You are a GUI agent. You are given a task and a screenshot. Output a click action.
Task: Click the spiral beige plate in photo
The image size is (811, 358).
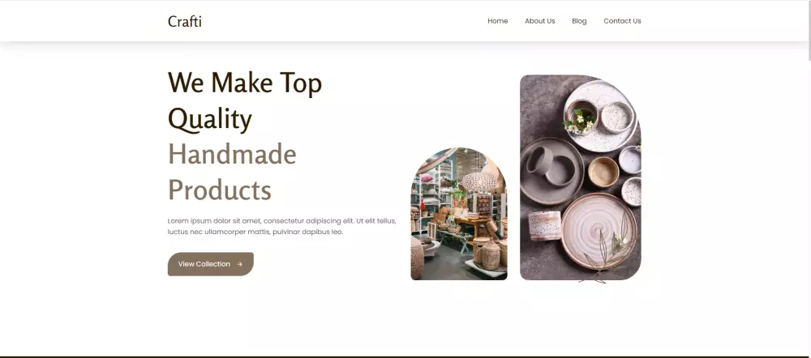pos(599,231)
